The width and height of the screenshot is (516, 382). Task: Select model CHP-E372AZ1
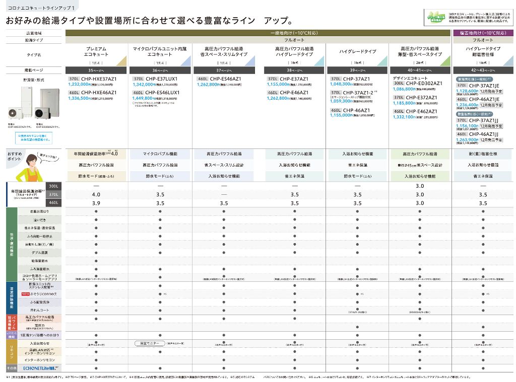coord(422,98)
